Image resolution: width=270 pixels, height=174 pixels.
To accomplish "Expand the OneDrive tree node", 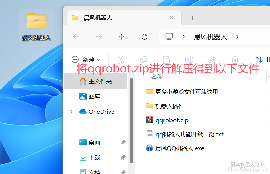I will (71, 112).
